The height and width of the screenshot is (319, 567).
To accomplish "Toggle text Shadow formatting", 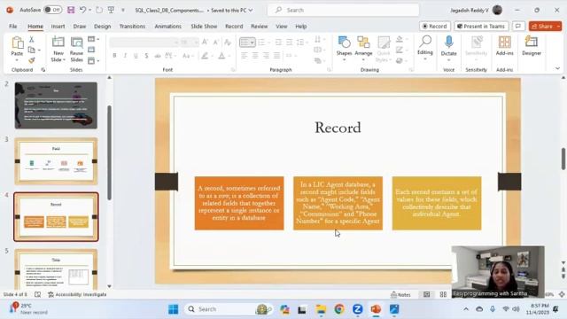I will coord(146,56).
